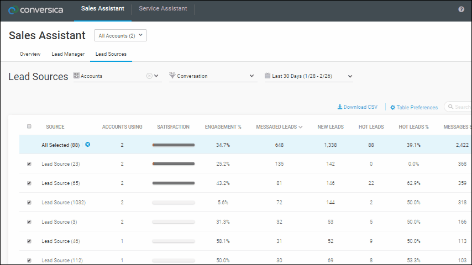Viewport: 472px width, 265px height.
Task: Expand the Conversation filter dropdown
Action: [251, 76]
